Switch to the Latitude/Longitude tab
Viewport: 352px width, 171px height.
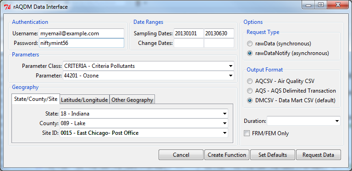[x=84, y=100]
